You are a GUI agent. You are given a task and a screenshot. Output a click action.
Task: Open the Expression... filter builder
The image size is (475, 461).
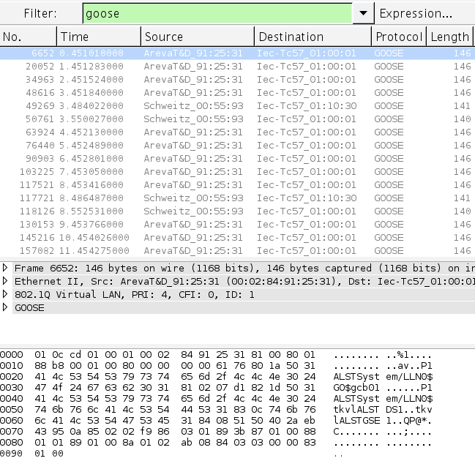(x=416, y=13)
